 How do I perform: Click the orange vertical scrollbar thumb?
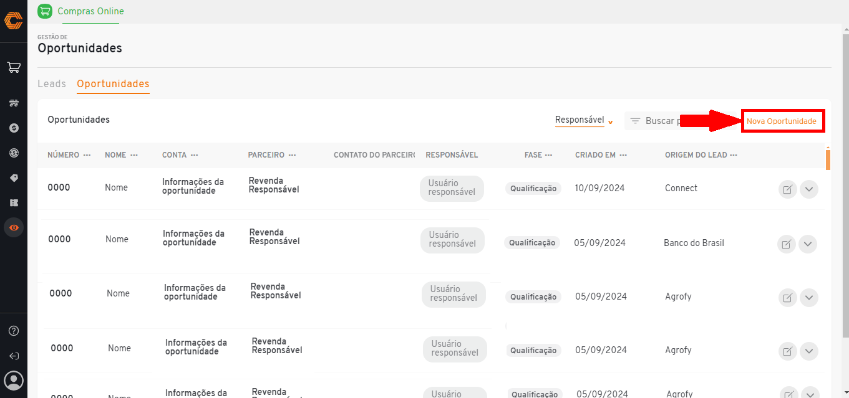(828, 159)
